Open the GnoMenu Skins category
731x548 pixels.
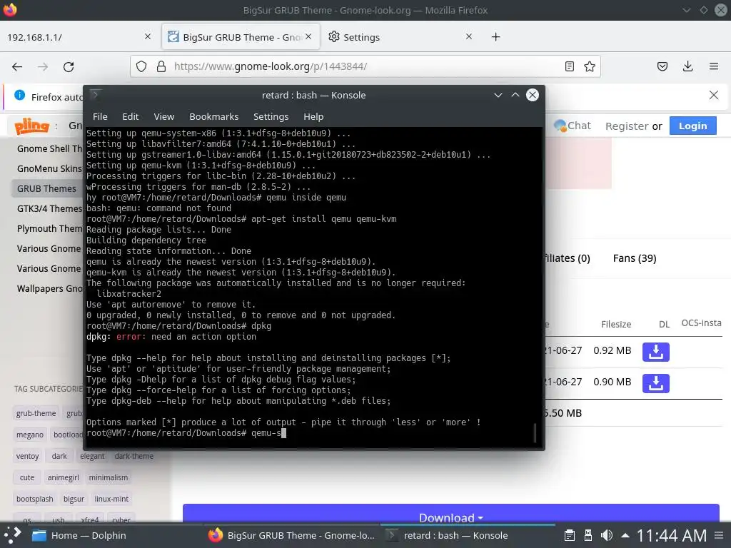pyautogui.click(x=49, y=168)
